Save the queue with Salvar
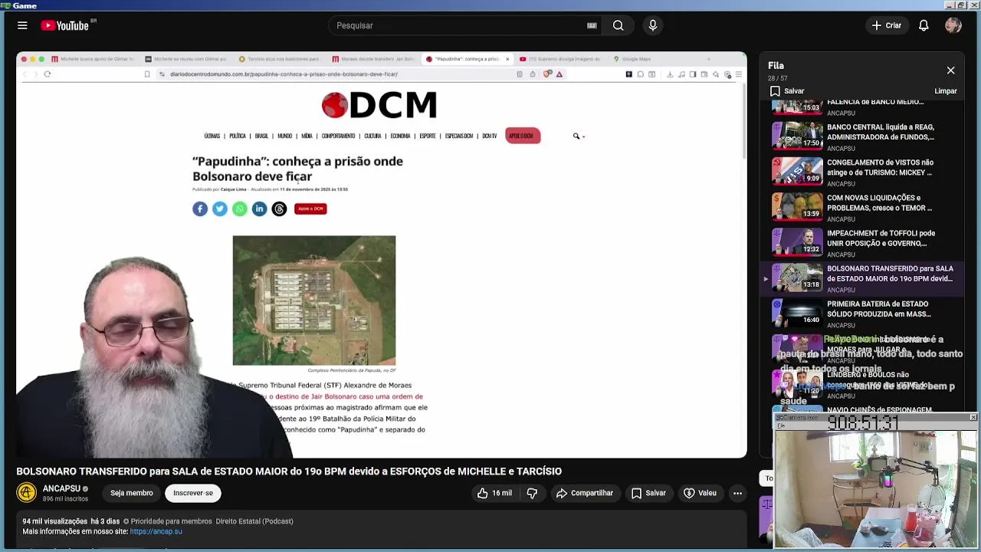 click(x=787, y=91)
